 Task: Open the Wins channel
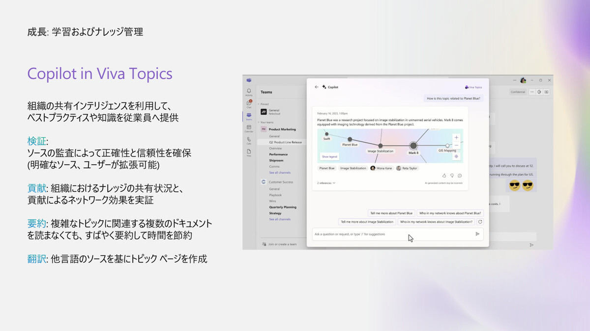point(272,201)
